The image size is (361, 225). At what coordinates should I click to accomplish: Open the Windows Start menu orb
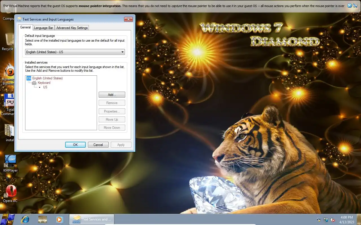pyautogui.click(x=8, y=219)
